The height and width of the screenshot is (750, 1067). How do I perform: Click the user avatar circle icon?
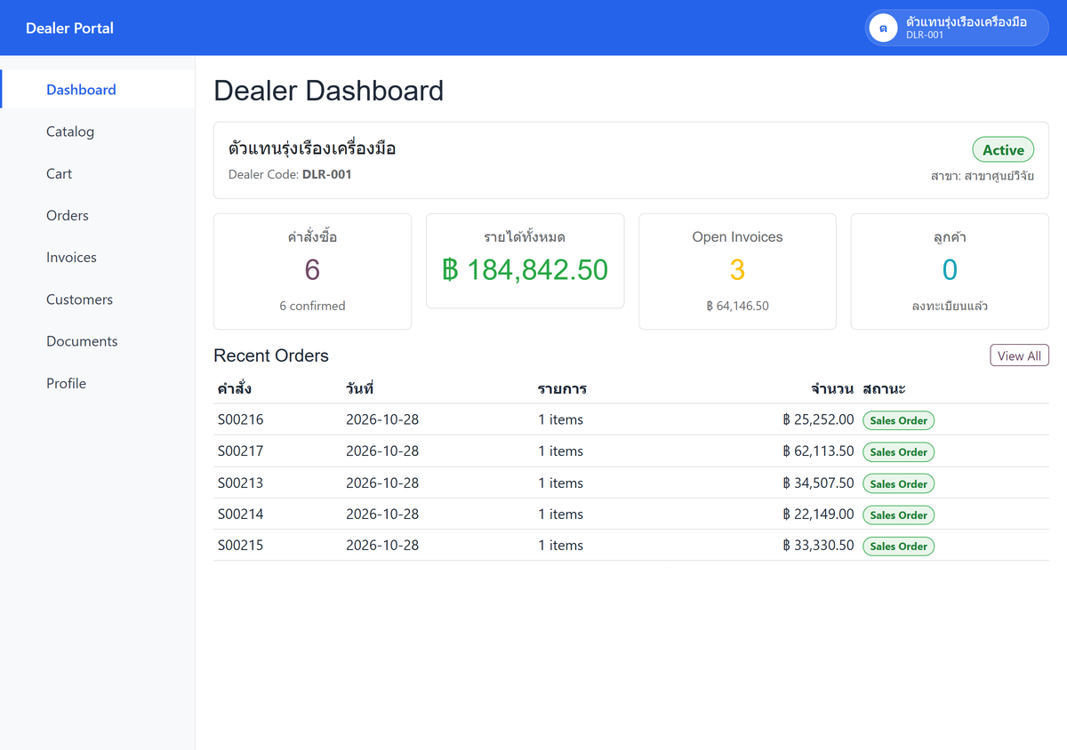pos(883,28)
